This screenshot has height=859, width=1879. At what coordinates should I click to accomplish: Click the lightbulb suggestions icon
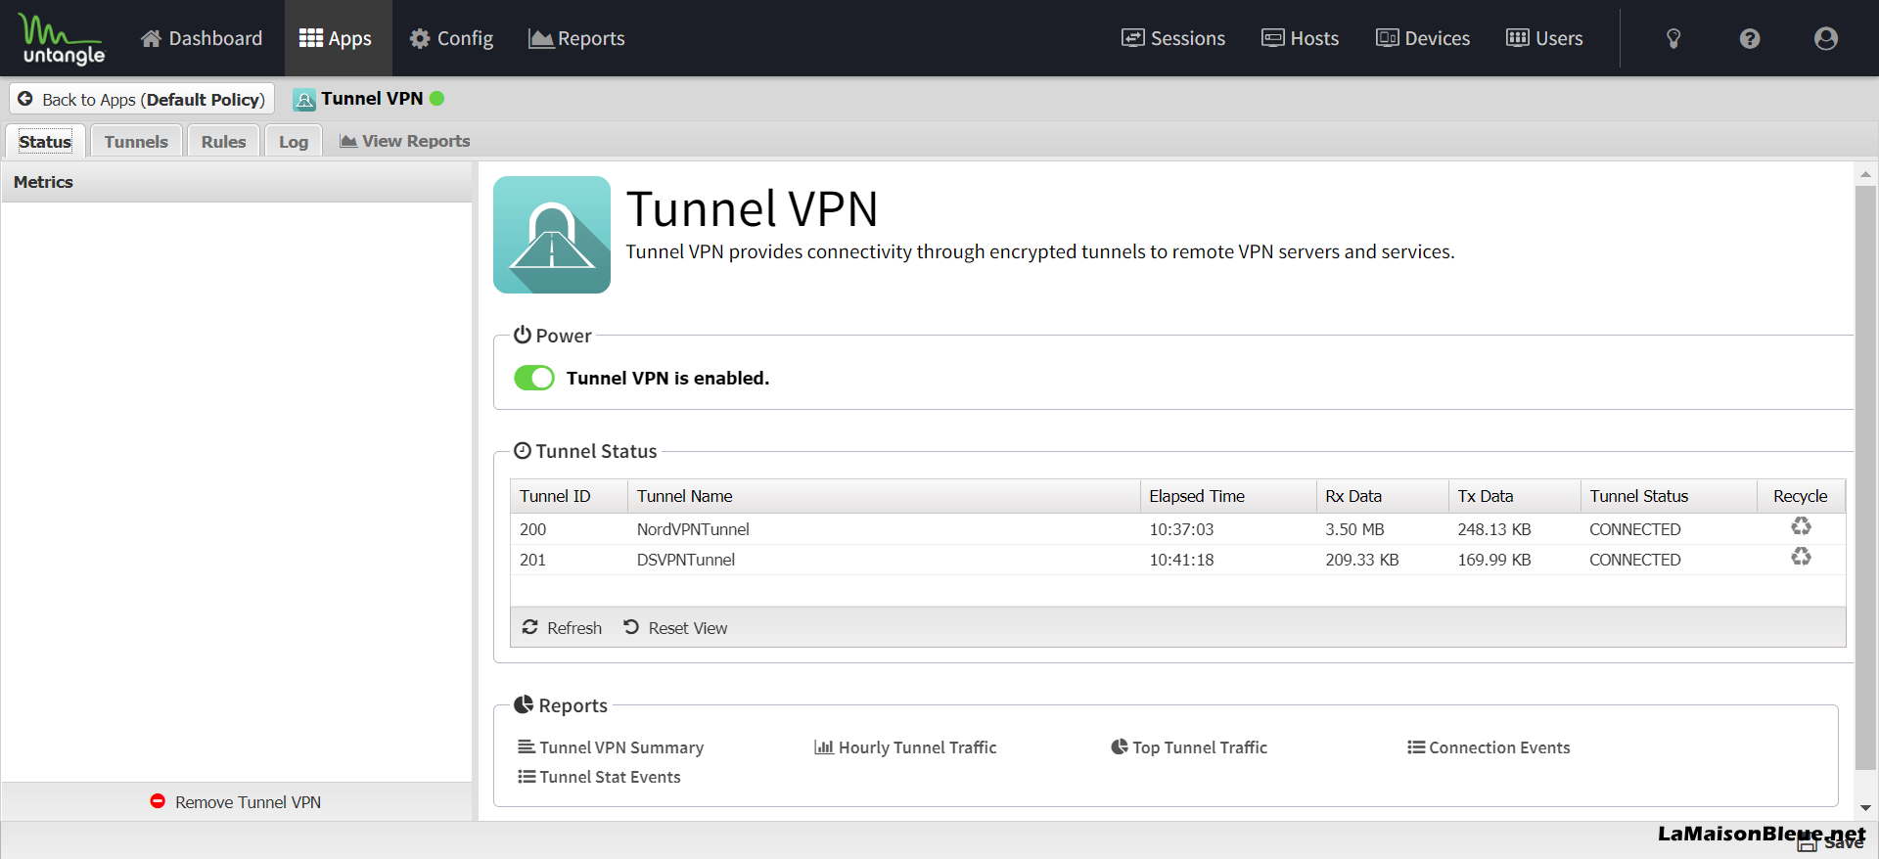(1673, 38)
